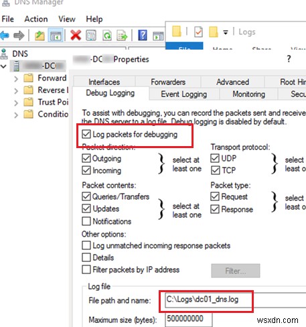
Task: Toggle the Show/Hide console tree icon
Action: click(x=56, y=36)
